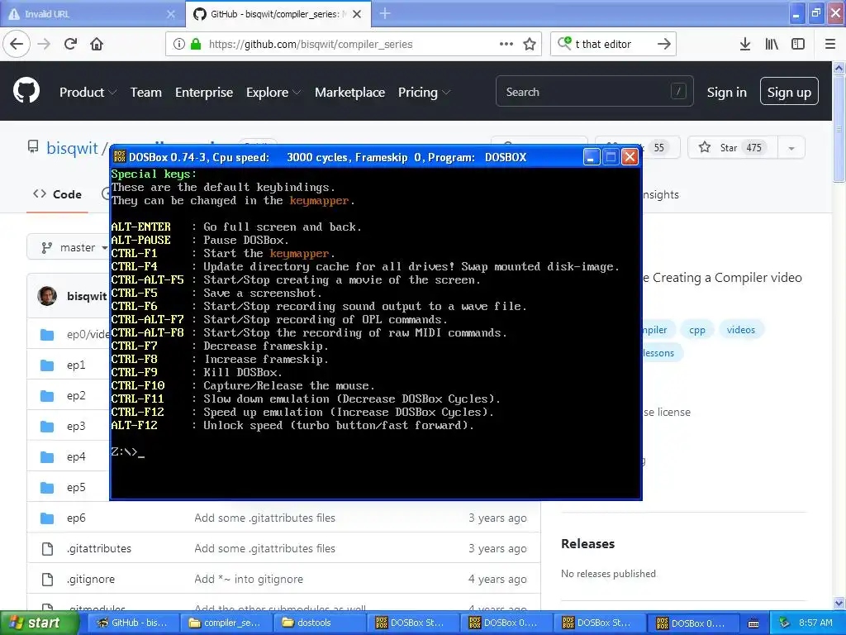Click the star count 475
This screenshot has width=846, height=635.
click(753, 148)
